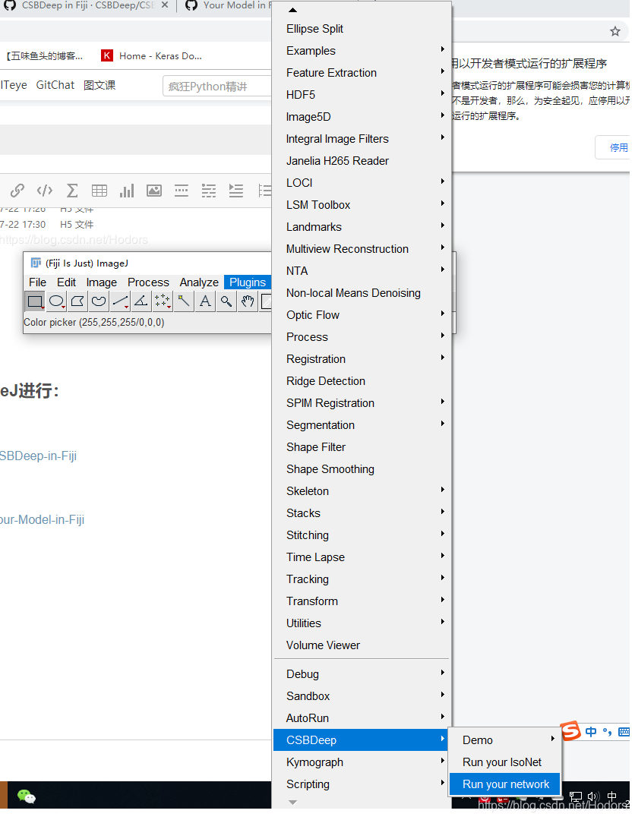This screenshot has width=635, height=820.
Task: Open the Analyze menu in ImageJ
Action: (x=199, y=282)
